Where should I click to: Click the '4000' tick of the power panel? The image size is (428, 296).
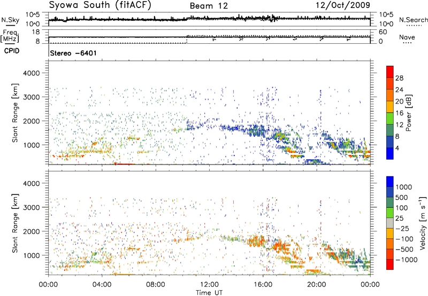point(31,73)
